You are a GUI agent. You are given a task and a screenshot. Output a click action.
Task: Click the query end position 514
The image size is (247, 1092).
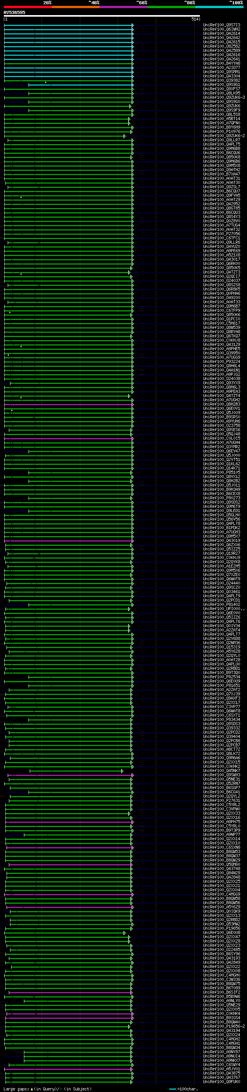(195, 19)
